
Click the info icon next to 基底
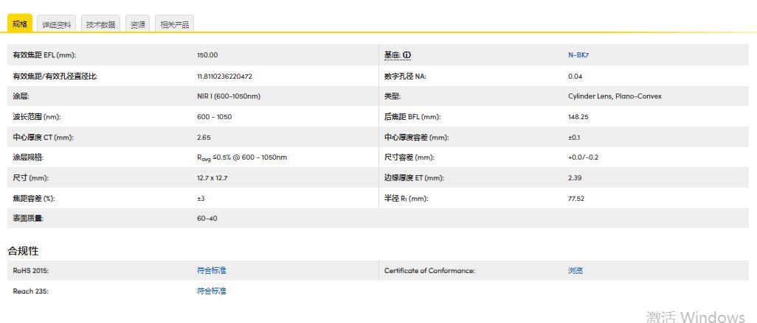407,55
